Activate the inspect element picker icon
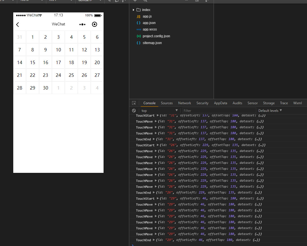The width and height of the screenshot is (307, 246). pyautogui.click(x=134, y=103)
